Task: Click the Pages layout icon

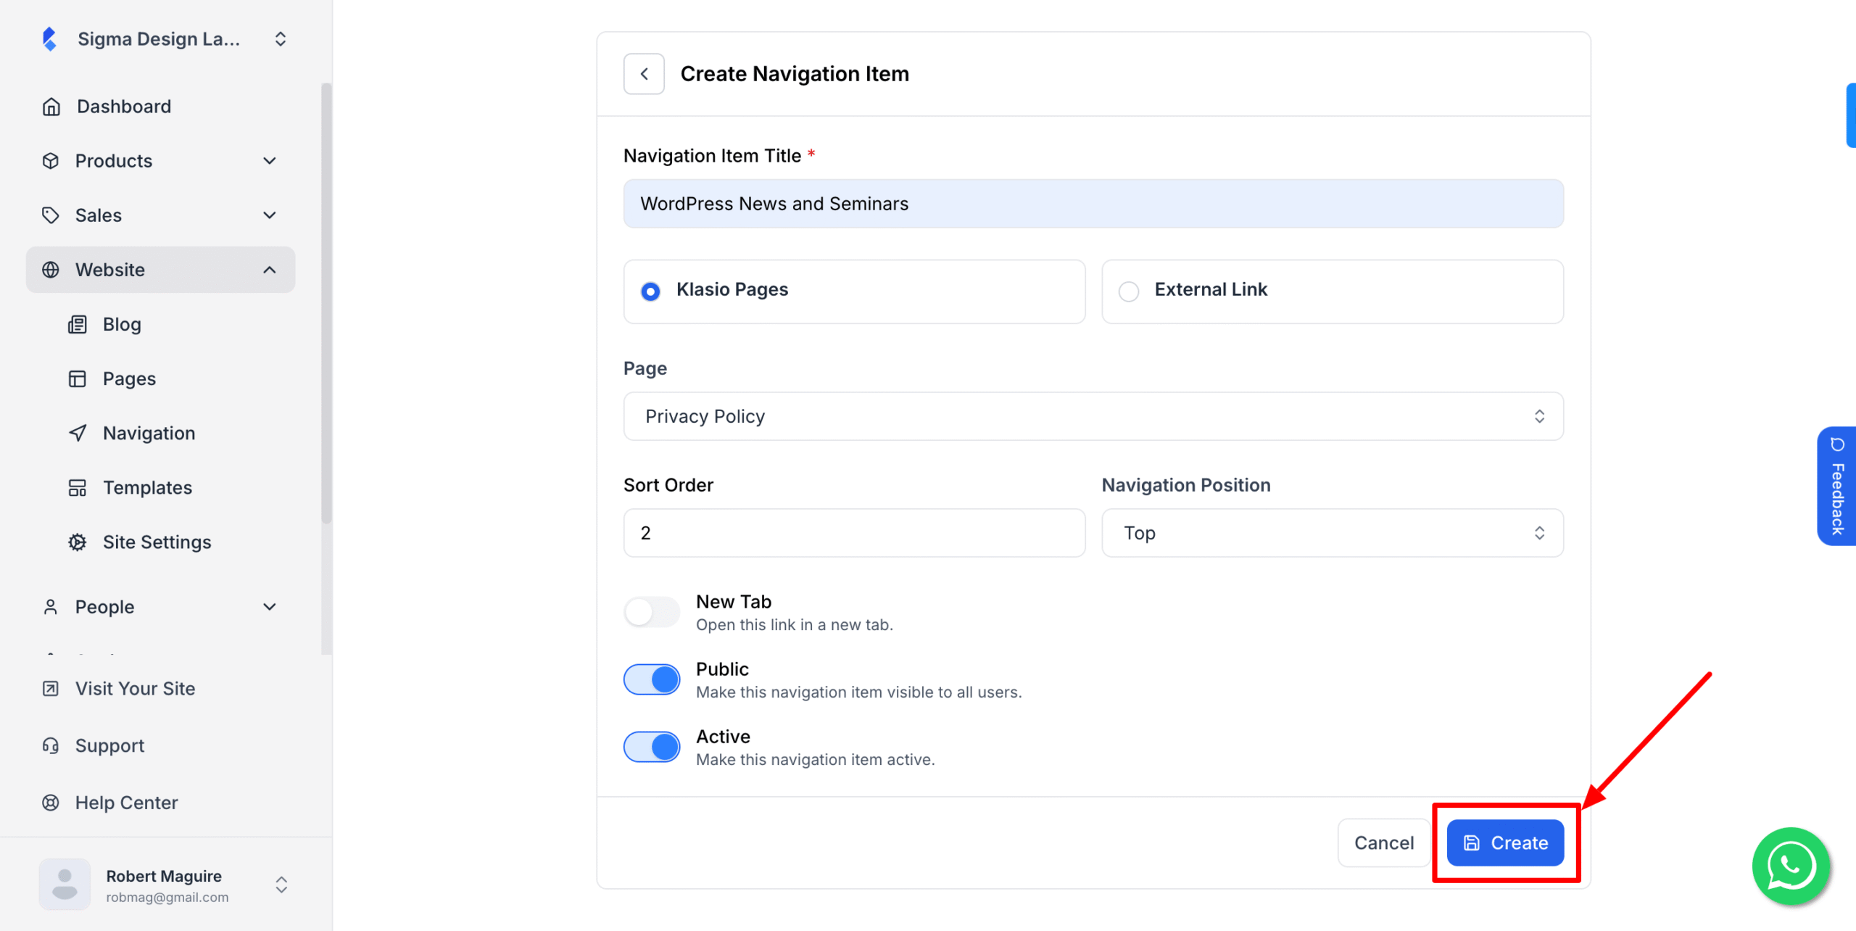Action: pos(78,378)
